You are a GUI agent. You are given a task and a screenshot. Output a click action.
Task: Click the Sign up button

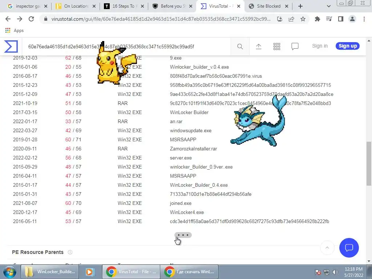[348, 46]
